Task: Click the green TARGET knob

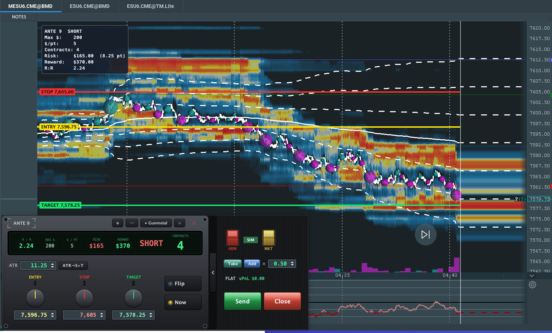Action: [133, 298]
